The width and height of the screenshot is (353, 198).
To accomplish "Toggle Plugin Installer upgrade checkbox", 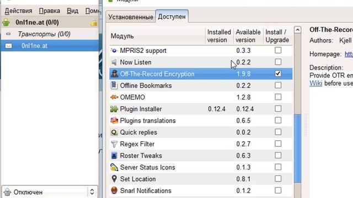I will (x=278, y=108).
